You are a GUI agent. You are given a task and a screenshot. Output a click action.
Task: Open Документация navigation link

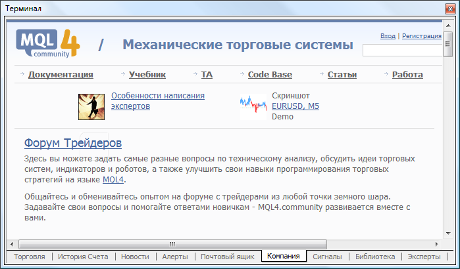61,75
